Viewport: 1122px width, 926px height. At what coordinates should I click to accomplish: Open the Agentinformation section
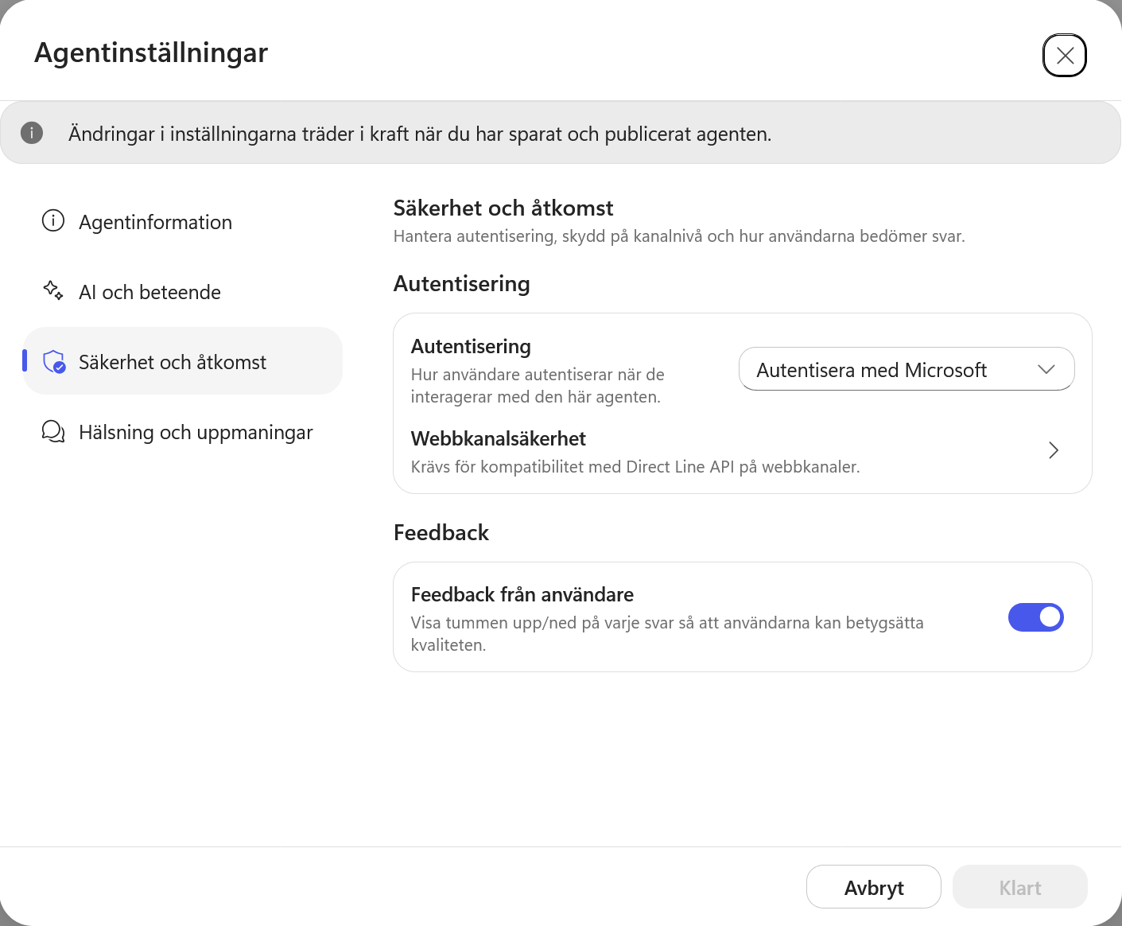pos(183,222)
